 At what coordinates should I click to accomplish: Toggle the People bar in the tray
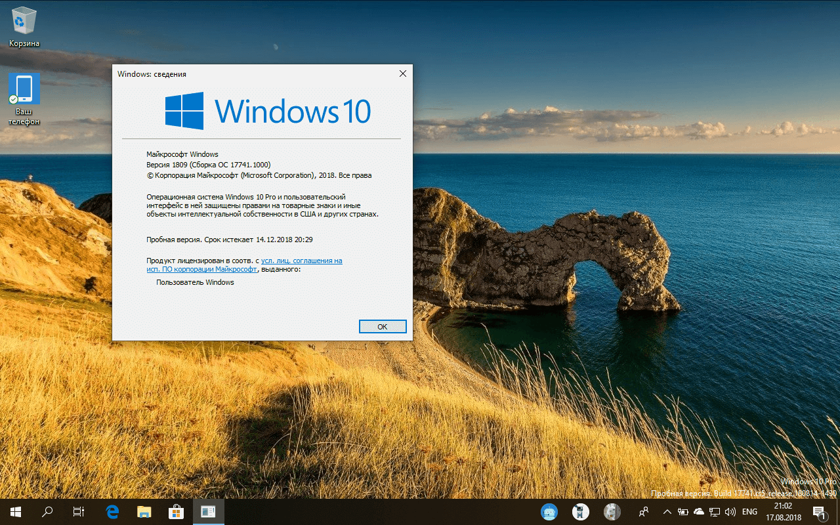click(x=644, y=511)
